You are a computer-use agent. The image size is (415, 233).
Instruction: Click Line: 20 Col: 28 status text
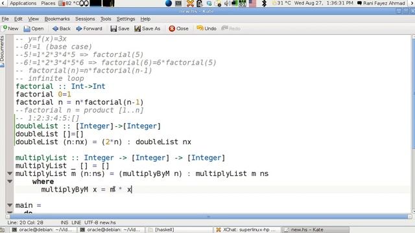tap(25, 223)
